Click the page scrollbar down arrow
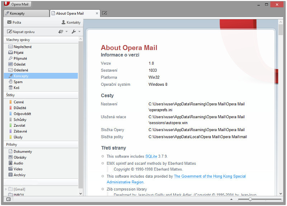This screenshot has height=206, width=287. click(281, 193)
